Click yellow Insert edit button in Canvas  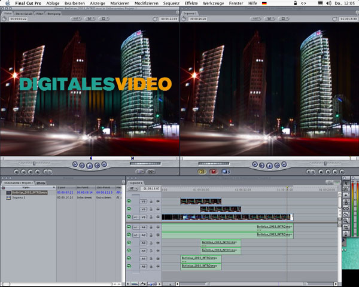click(x=202, y=172)
